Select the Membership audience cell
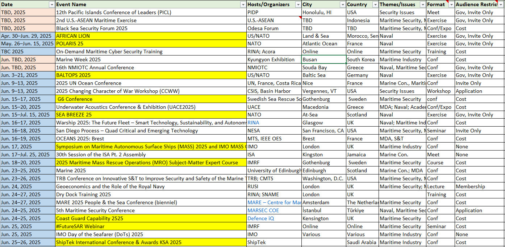Viewport: 505px width, 247px height. tap(480, 186)
